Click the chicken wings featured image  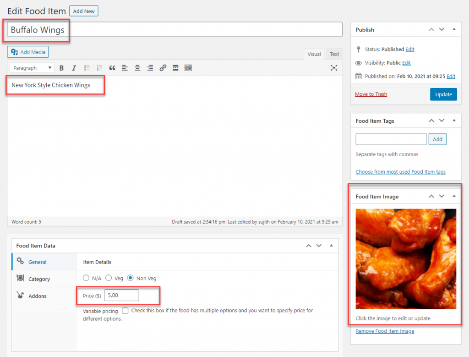(x=406, y=259)
